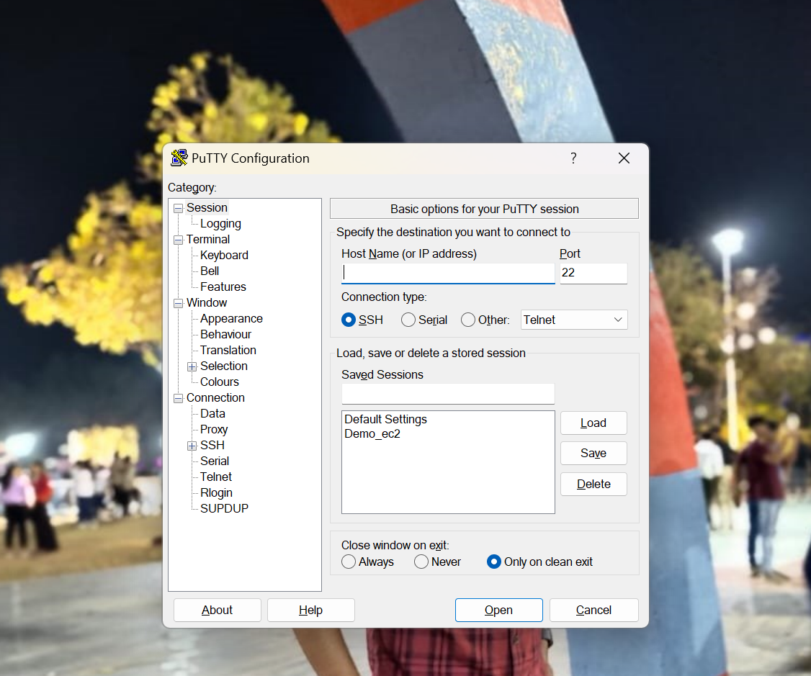The height and width of the screenshot is (676, 811).
Task: Open the SUPDUP category
Action: pos(224,508)
